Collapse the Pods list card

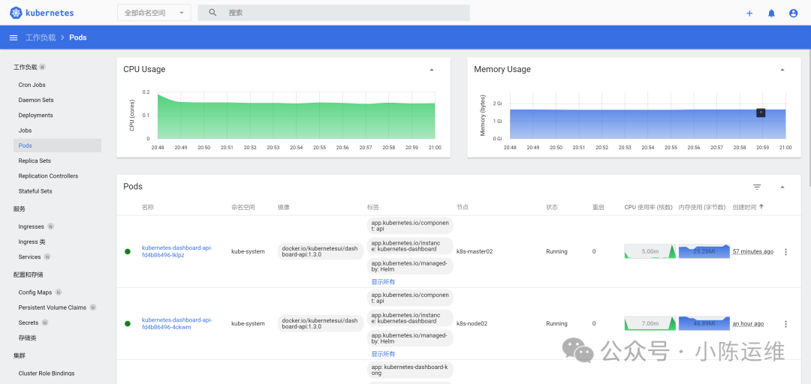point(782,187)
